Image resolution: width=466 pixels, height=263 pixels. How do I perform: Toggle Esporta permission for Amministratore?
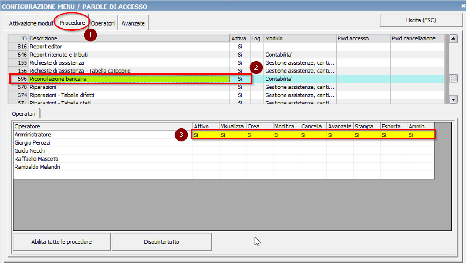pyautogui.click(x=393, y=135)
